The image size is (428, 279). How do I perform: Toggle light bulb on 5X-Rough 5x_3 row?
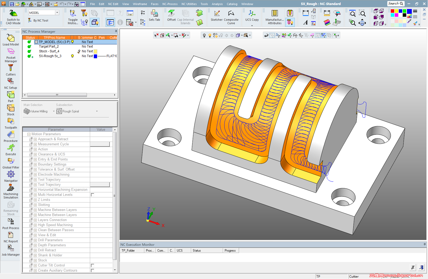(x=72, y=56)
